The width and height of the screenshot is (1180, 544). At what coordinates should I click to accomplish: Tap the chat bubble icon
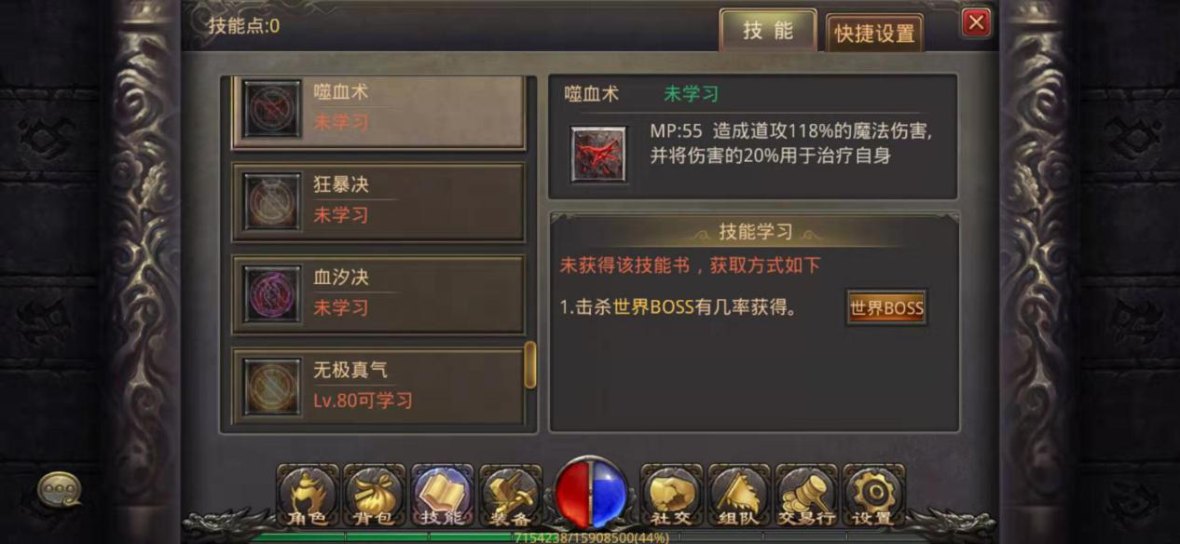click(59, 489)
